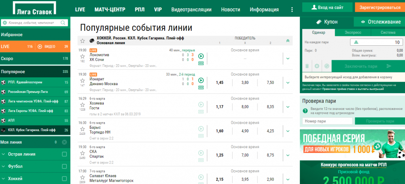Open the LIVE menu item in header
405x184 pixels.
click(x=80, y=10)
